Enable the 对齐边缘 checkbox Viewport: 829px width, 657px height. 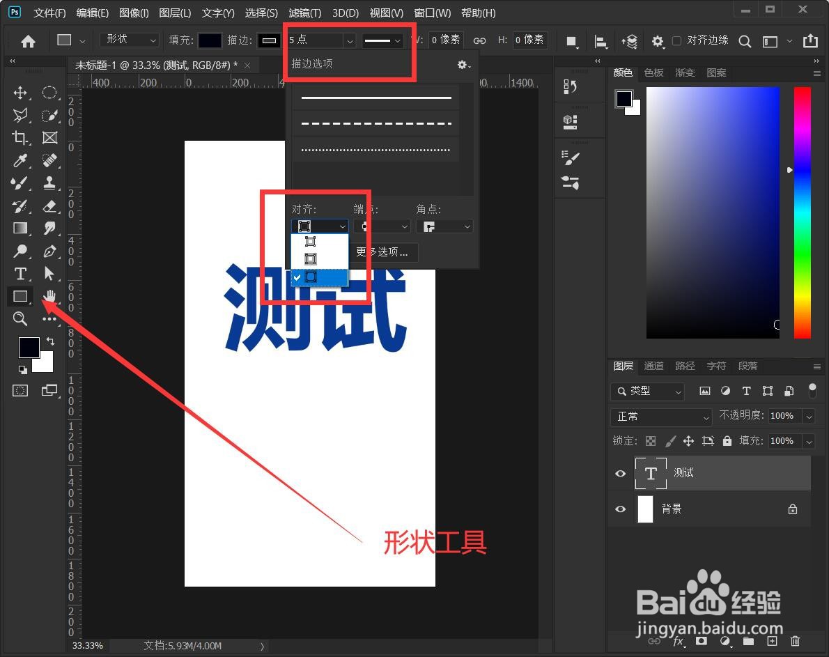click(676, 40)
